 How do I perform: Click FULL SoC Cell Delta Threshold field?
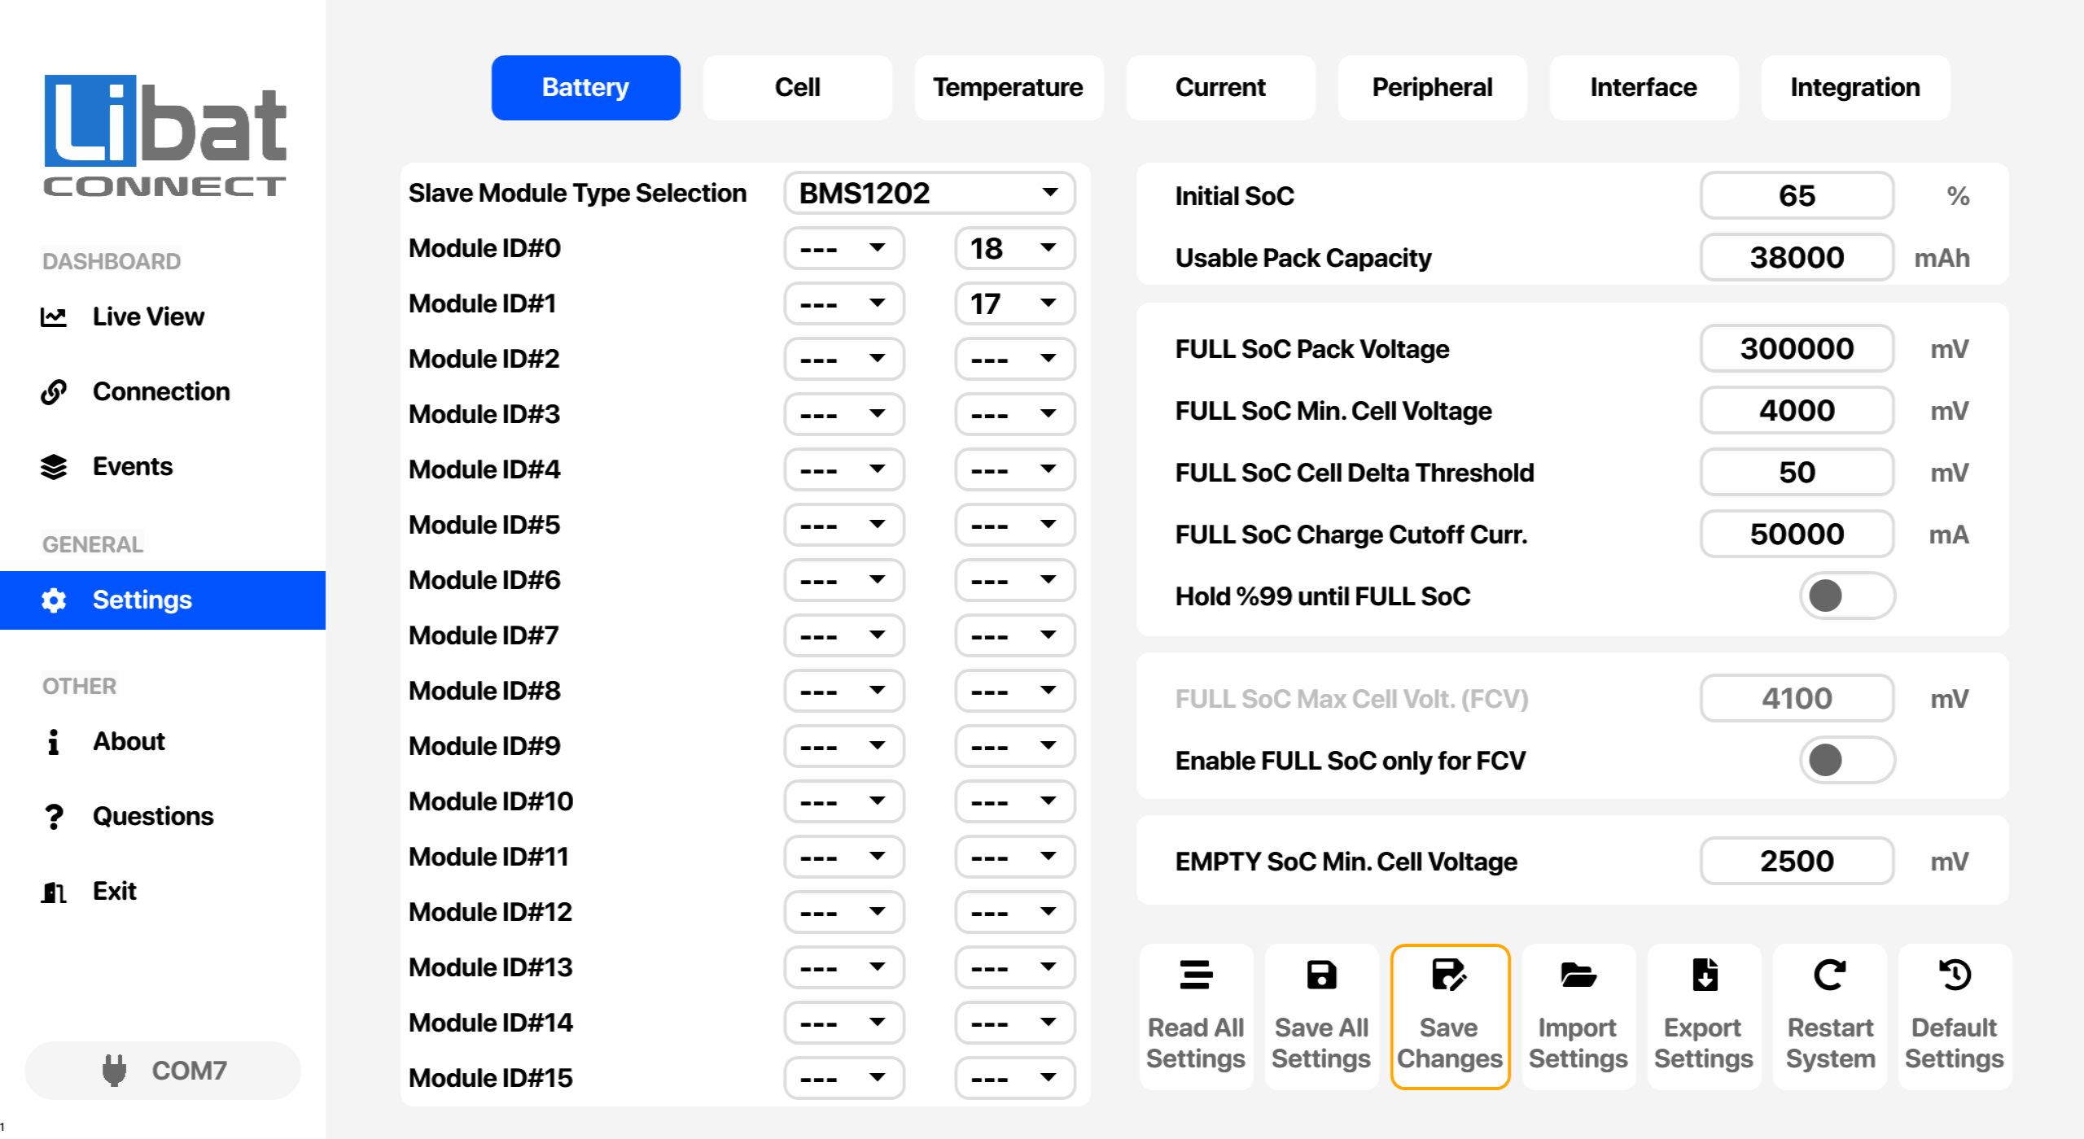point(1797,473)
